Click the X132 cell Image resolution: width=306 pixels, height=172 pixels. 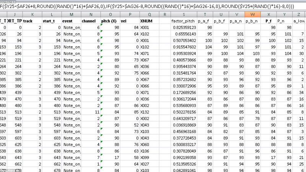tap(150, 112)
